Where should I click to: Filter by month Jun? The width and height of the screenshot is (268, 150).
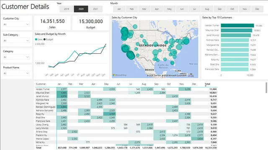pyautogui.click(x=182, y=9)
